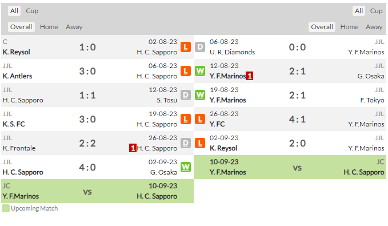Switch left panel to Away matches

tap(74, 27)
